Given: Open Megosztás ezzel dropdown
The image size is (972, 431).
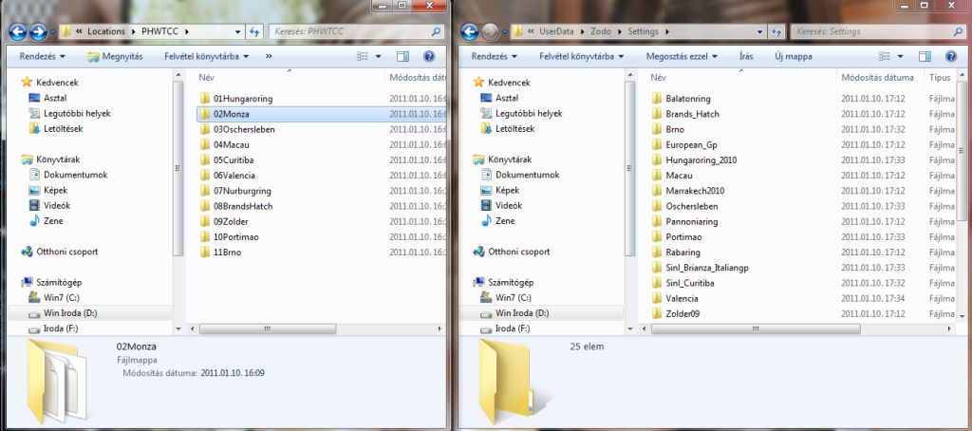Looking at the screenshot, I should point(682,56).
